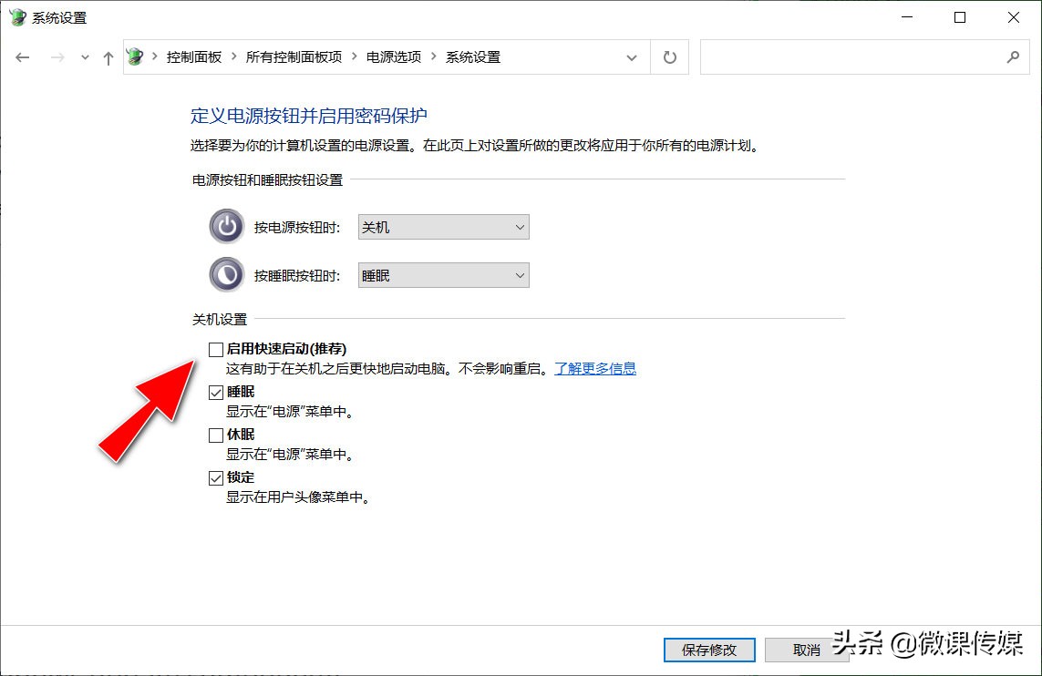
Task: Click the up arrow to parent folder
Action: [x=107, y=56]
